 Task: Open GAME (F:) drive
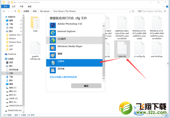click(12, 98)
